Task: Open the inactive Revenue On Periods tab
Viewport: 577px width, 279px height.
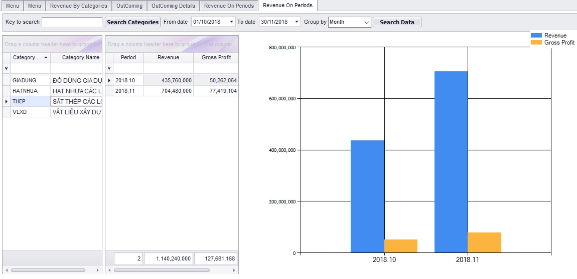Action: 229,6
